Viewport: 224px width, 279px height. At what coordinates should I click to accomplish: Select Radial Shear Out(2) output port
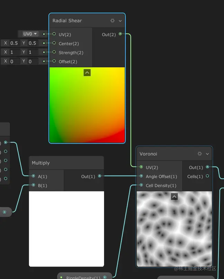pyautogui.click(x=120, y=34)
